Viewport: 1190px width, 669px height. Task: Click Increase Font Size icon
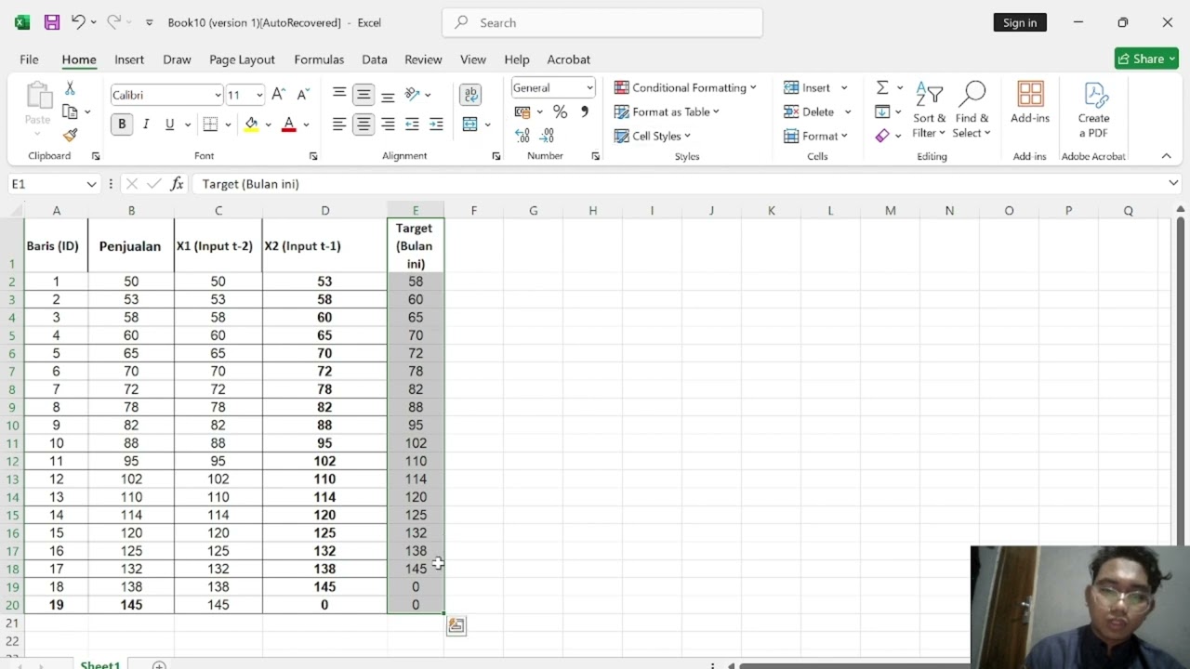[x=278, y=95]
